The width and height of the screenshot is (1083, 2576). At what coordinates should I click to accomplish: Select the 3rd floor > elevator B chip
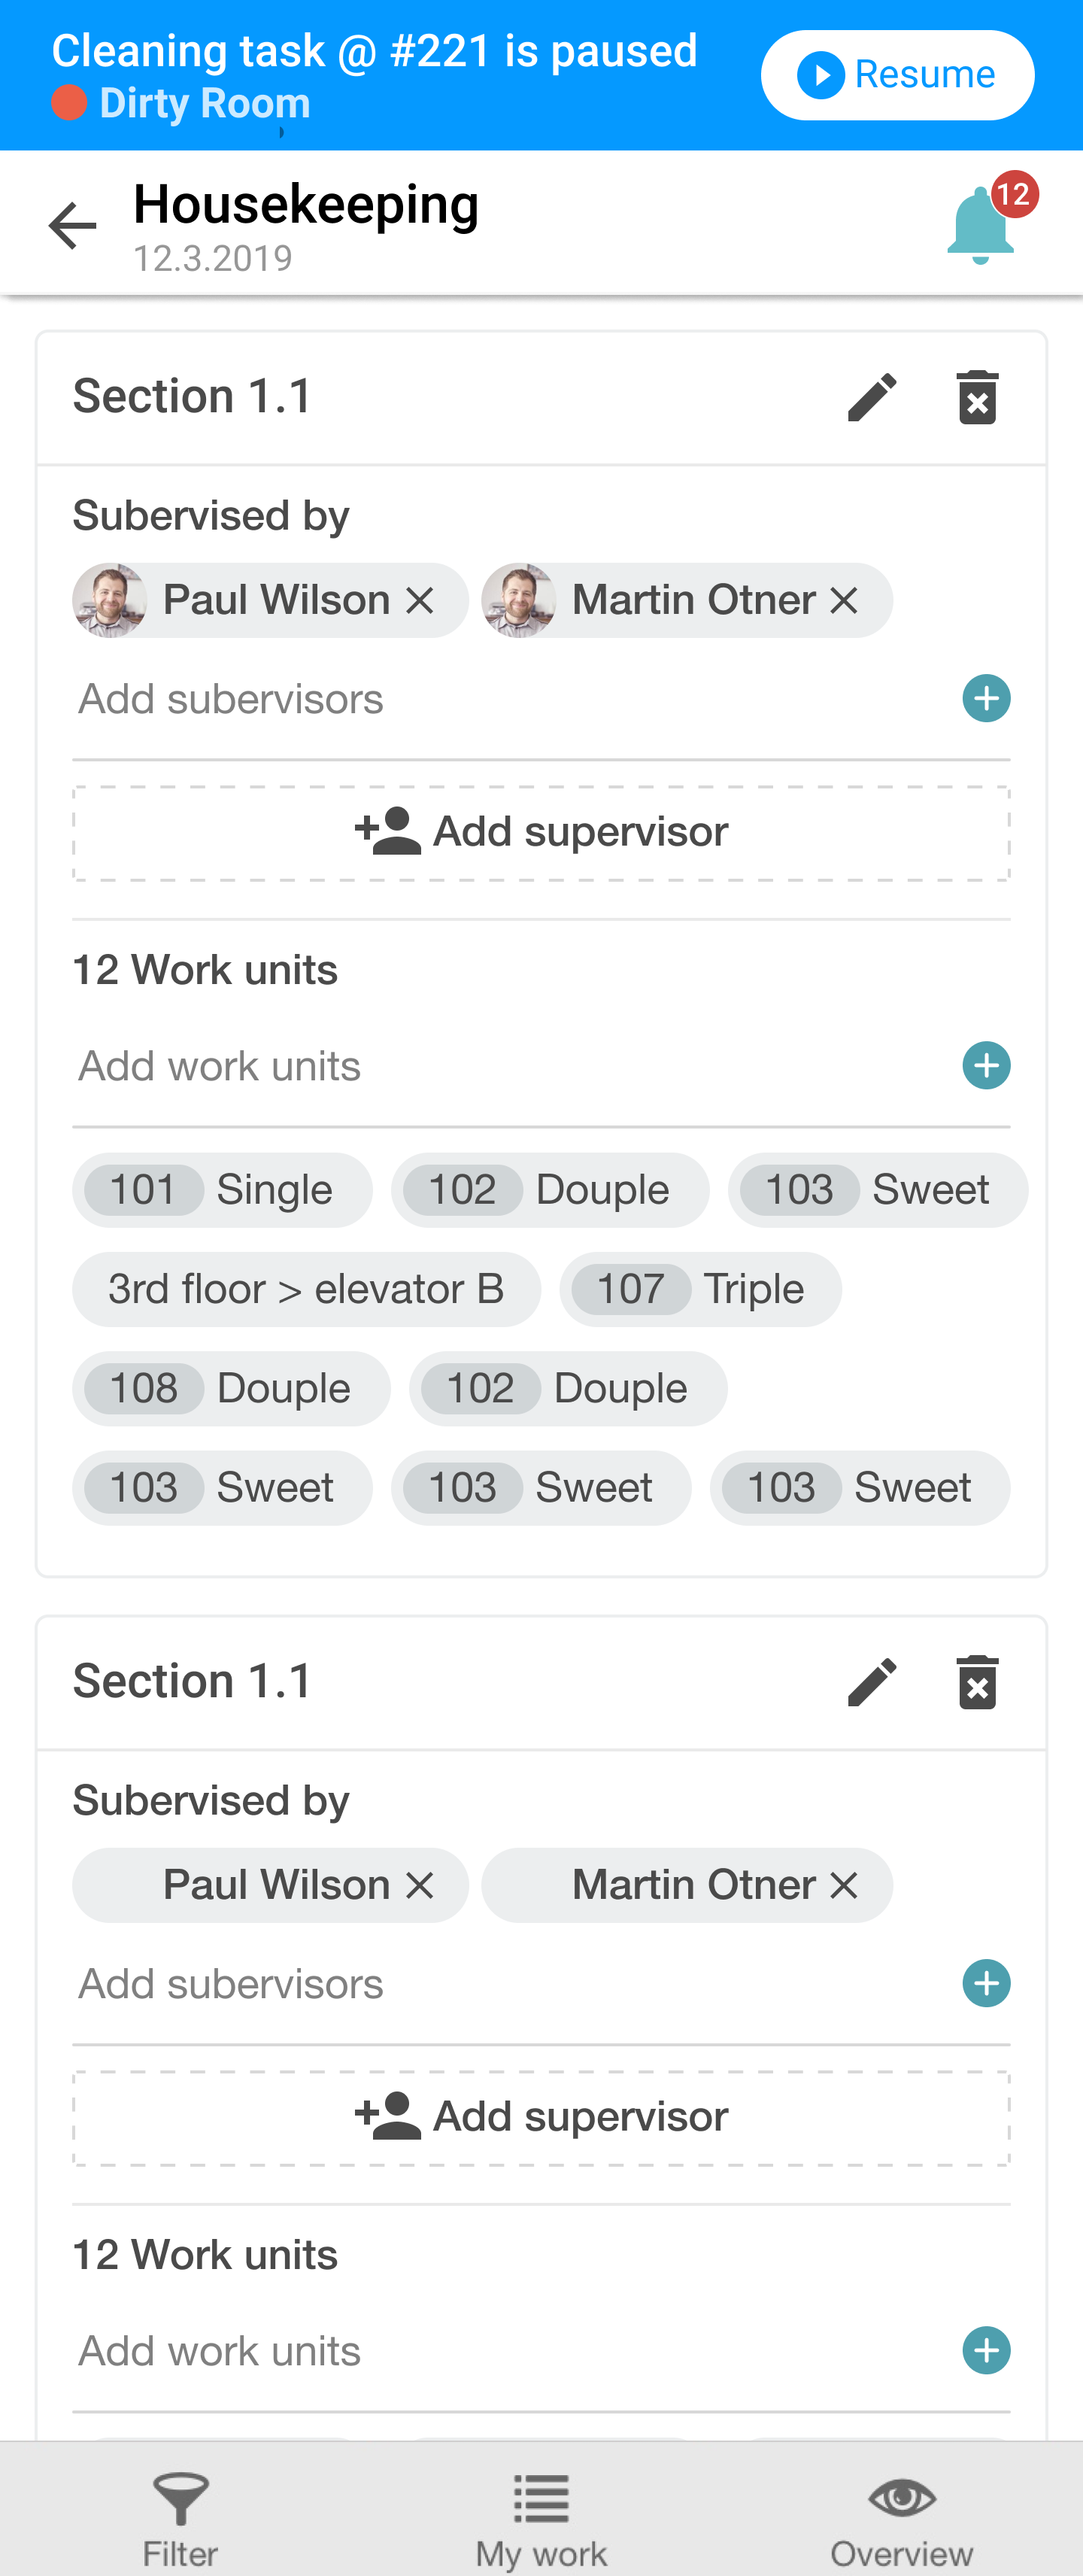point(306,1289)
